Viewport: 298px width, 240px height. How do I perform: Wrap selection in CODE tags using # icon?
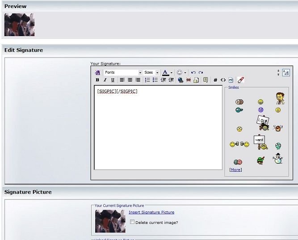coord(215,80)
